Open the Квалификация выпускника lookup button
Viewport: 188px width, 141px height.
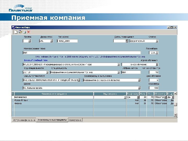coord(139,80)
